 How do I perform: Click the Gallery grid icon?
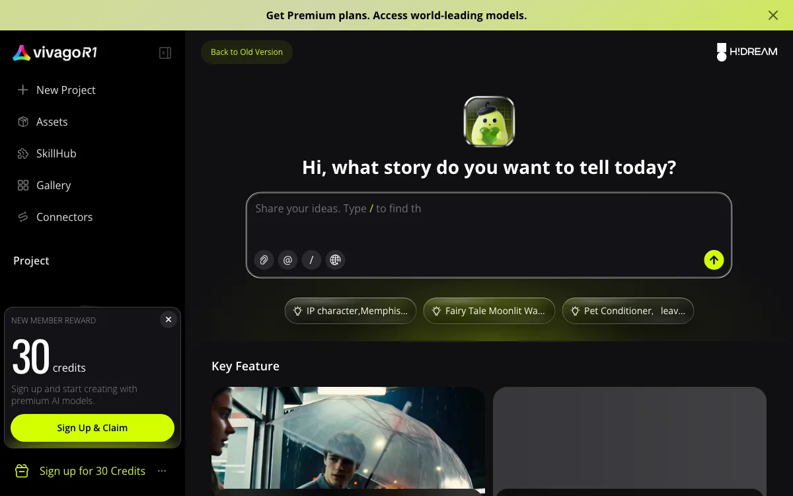click(x=23, y=185)
